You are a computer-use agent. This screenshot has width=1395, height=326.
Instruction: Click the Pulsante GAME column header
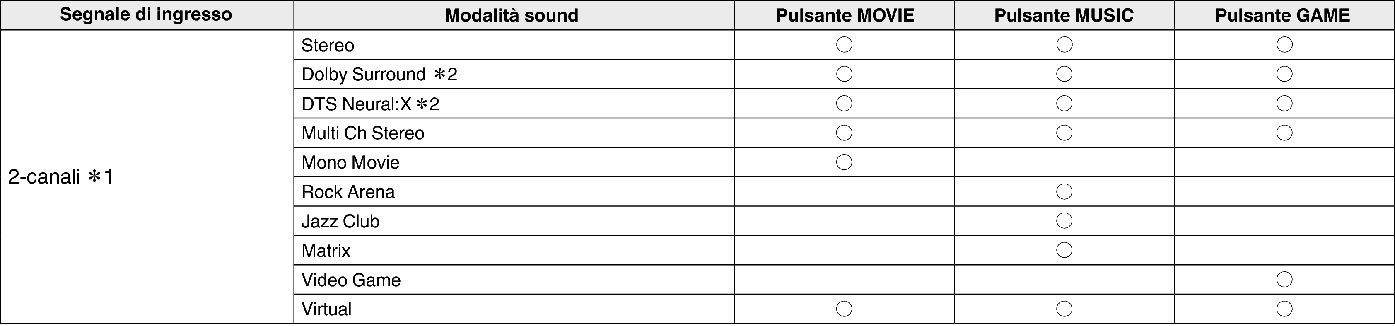coord(1283,15)
